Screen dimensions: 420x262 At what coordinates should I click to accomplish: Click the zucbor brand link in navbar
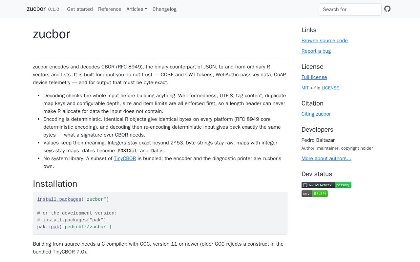(36, 9)
